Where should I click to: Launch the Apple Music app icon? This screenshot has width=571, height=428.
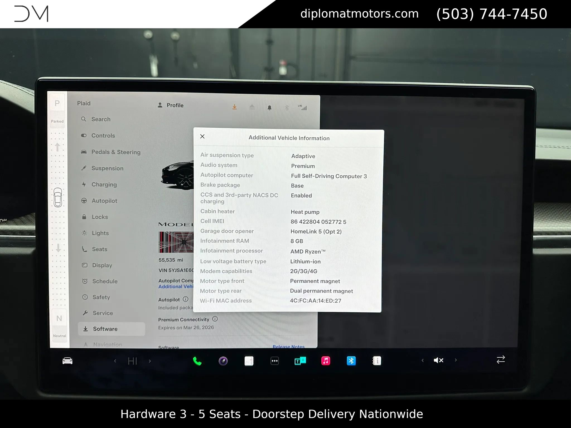point(325,361)
